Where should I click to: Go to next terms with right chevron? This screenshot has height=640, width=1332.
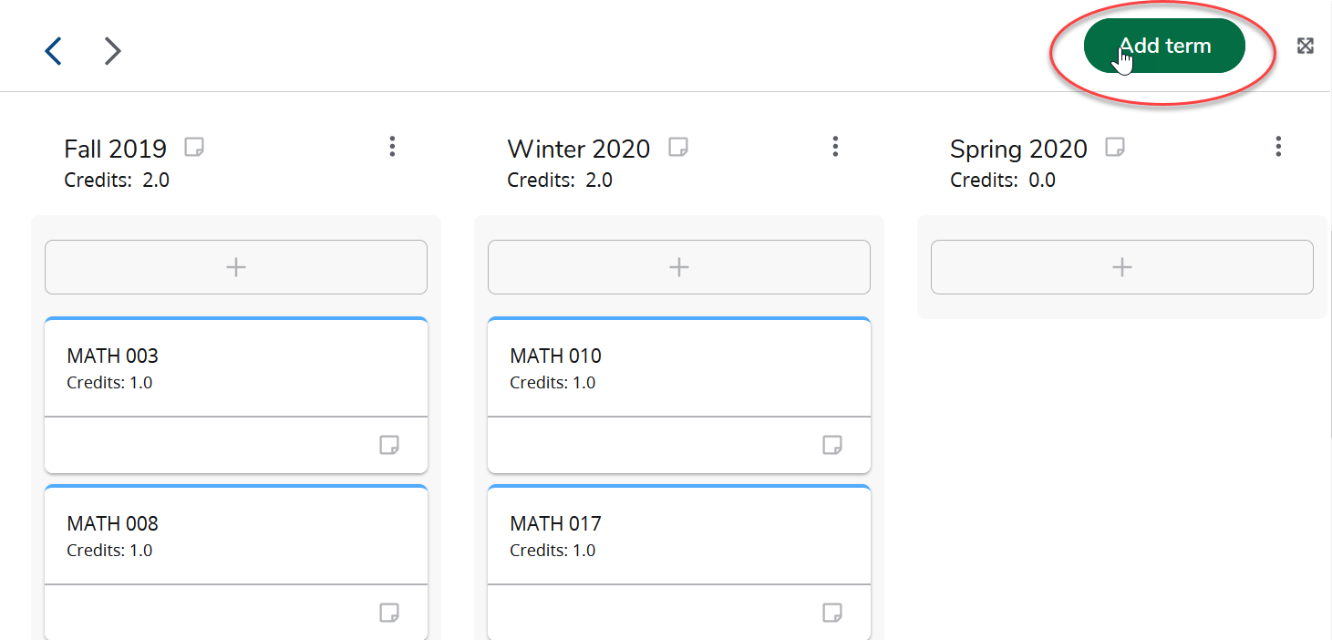[112, 51]
